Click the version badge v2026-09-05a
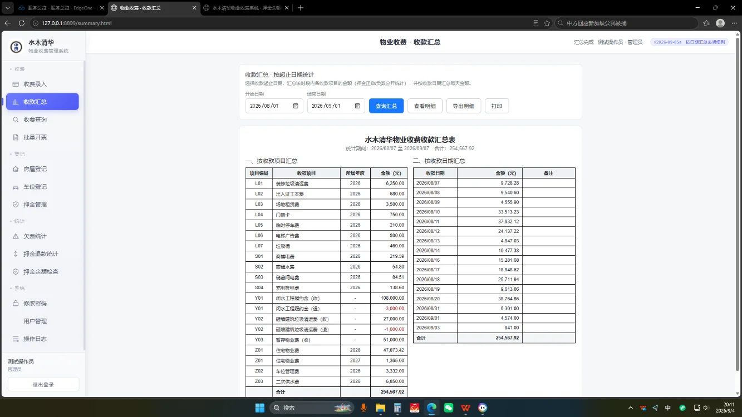The height and width of the screenshot is (417, 742). pos(689,42)
